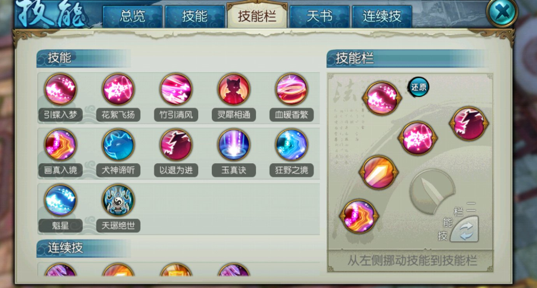Viewport: 537px width, 288px height.
Task: Select the 玉真诀 skill icon
Action: coord(234,145)
